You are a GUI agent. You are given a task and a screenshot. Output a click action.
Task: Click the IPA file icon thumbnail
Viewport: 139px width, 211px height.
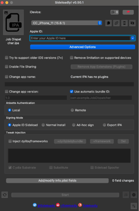click(x=13, y=22)
